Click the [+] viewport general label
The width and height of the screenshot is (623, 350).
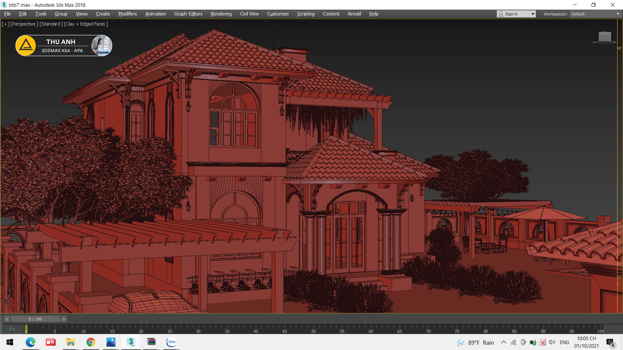point(6,24)
